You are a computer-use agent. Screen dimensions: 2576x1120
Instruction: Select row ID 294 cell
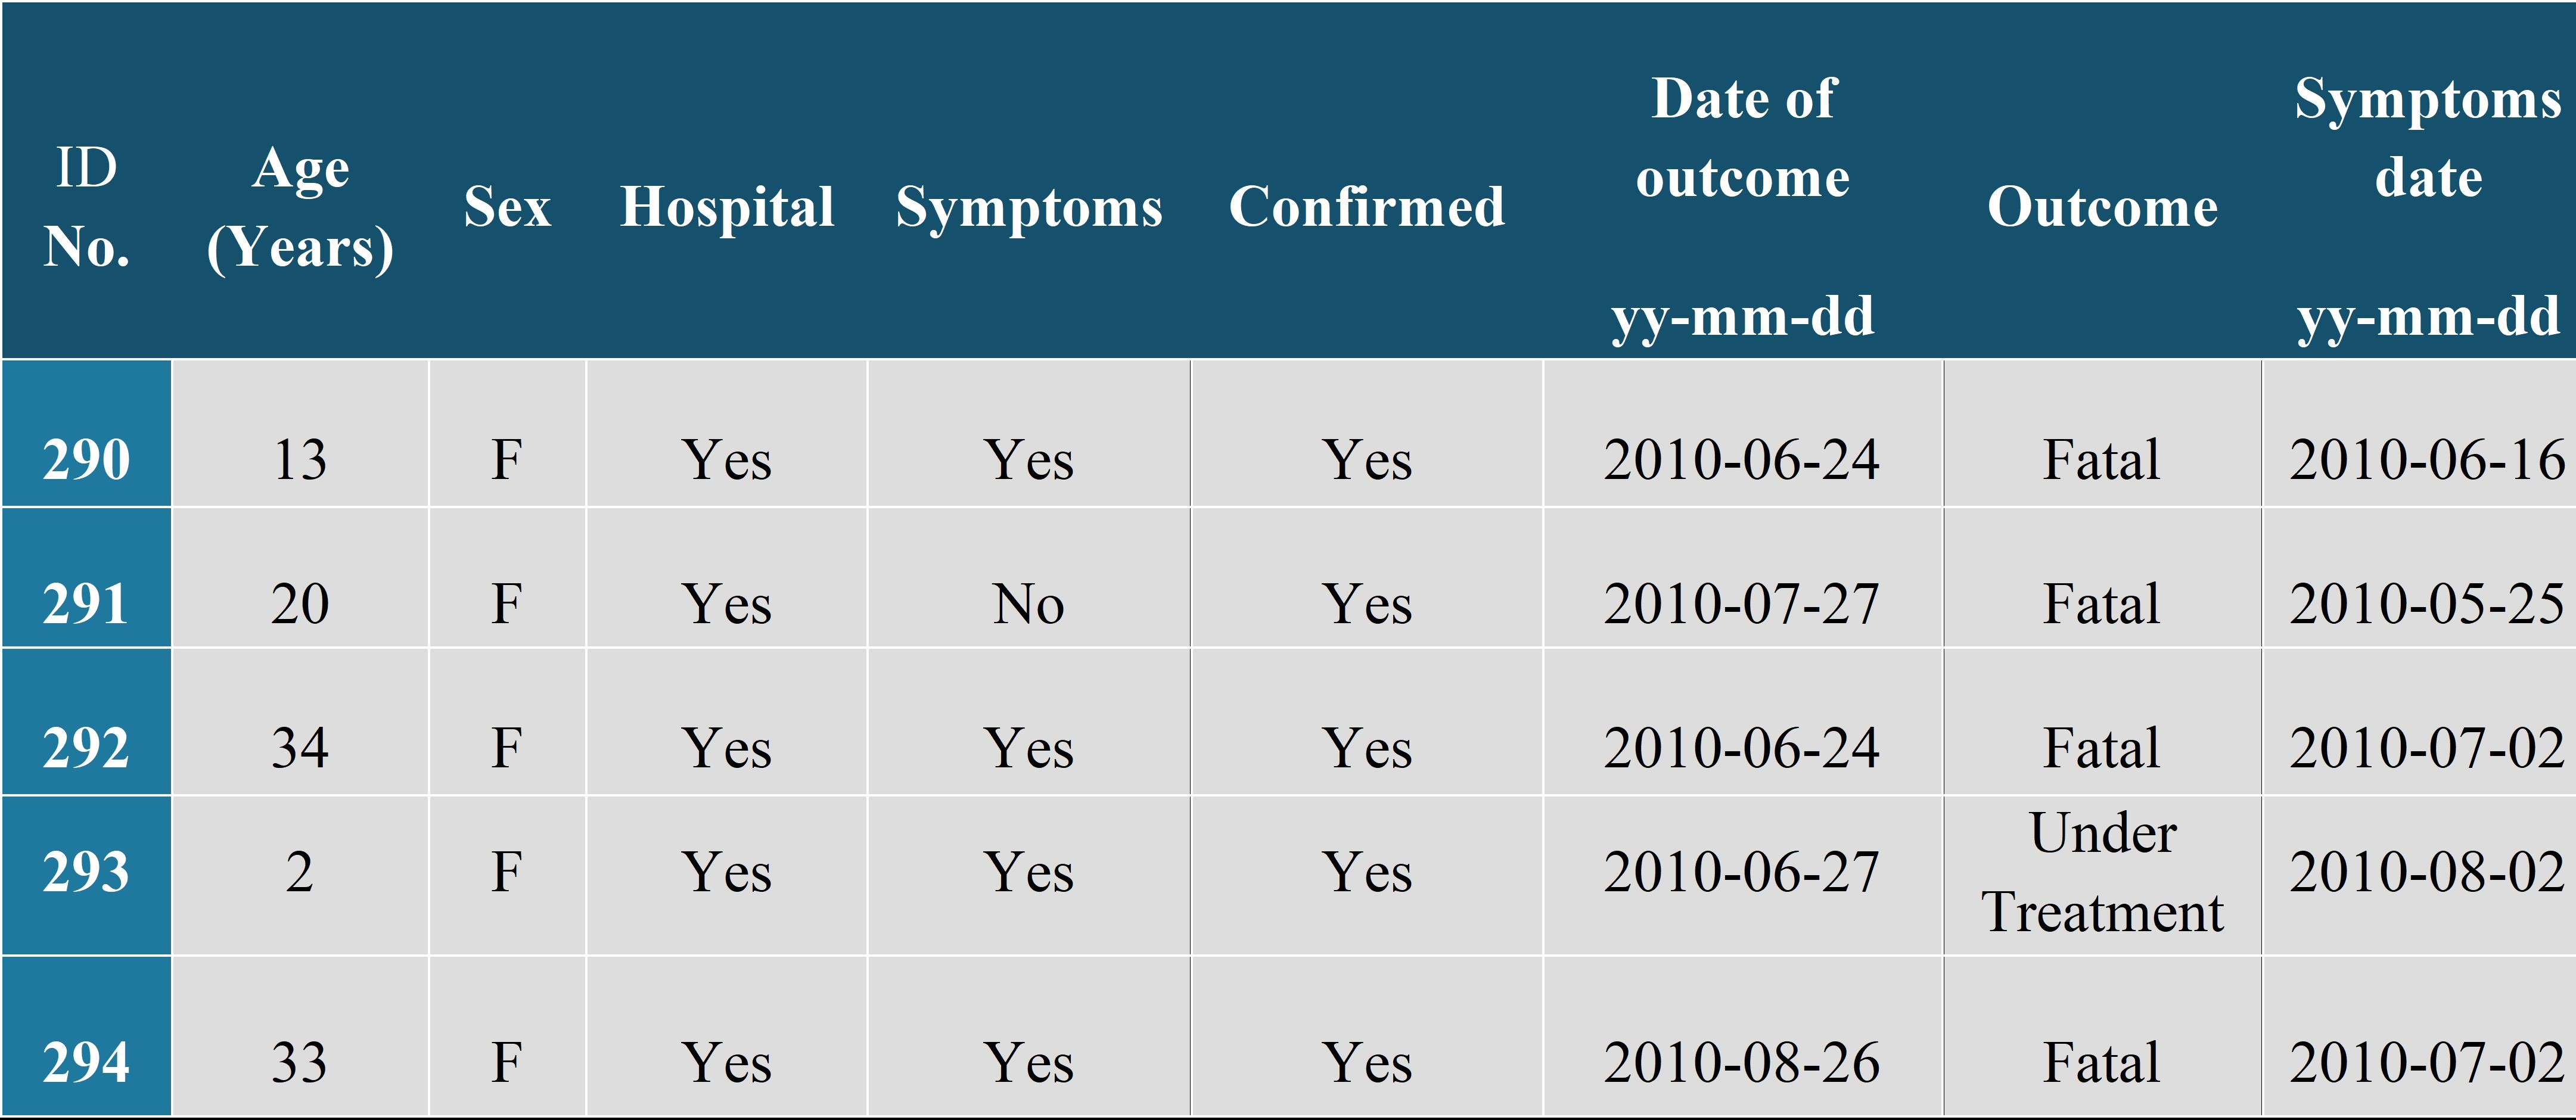click(x=86, y=1061)
